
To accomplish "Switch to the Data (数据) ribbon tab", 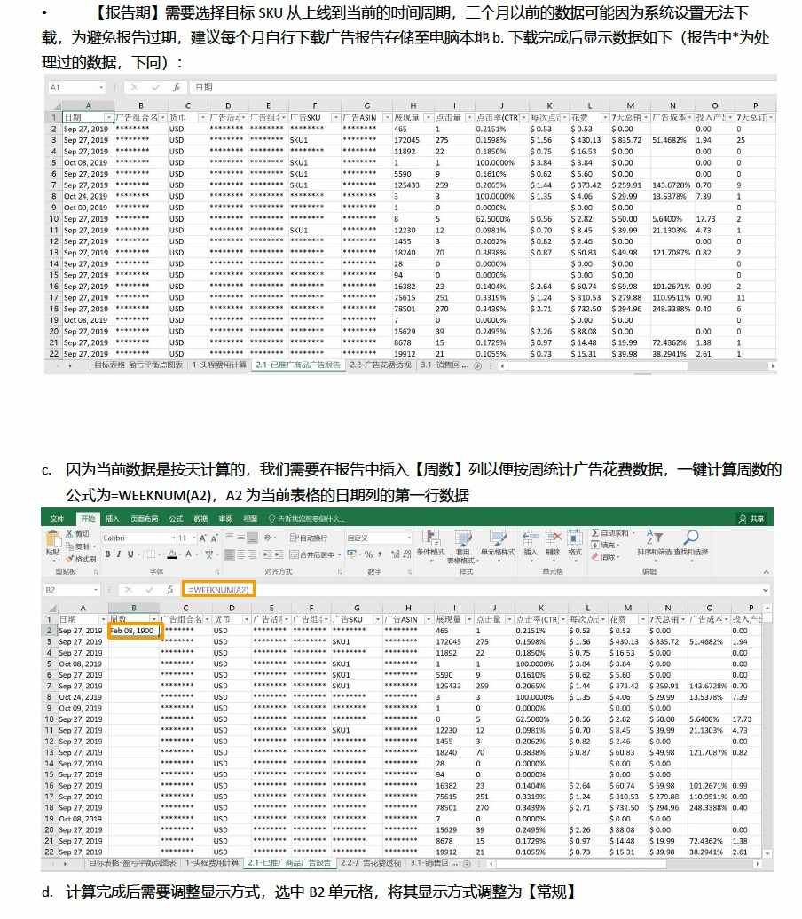I will (x=201, y=519).
